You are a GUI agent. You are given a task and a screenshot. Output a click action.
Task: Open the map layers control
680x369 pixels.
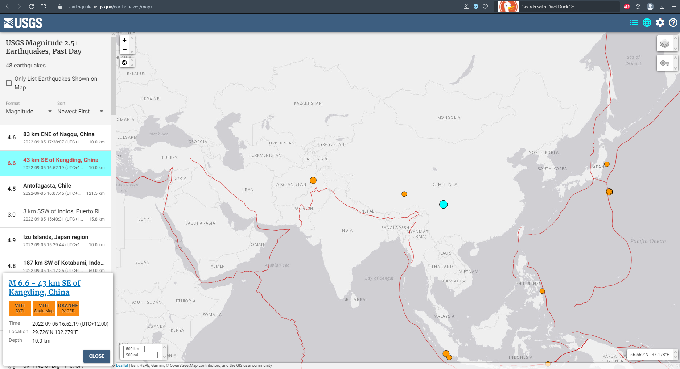[665, 44]
